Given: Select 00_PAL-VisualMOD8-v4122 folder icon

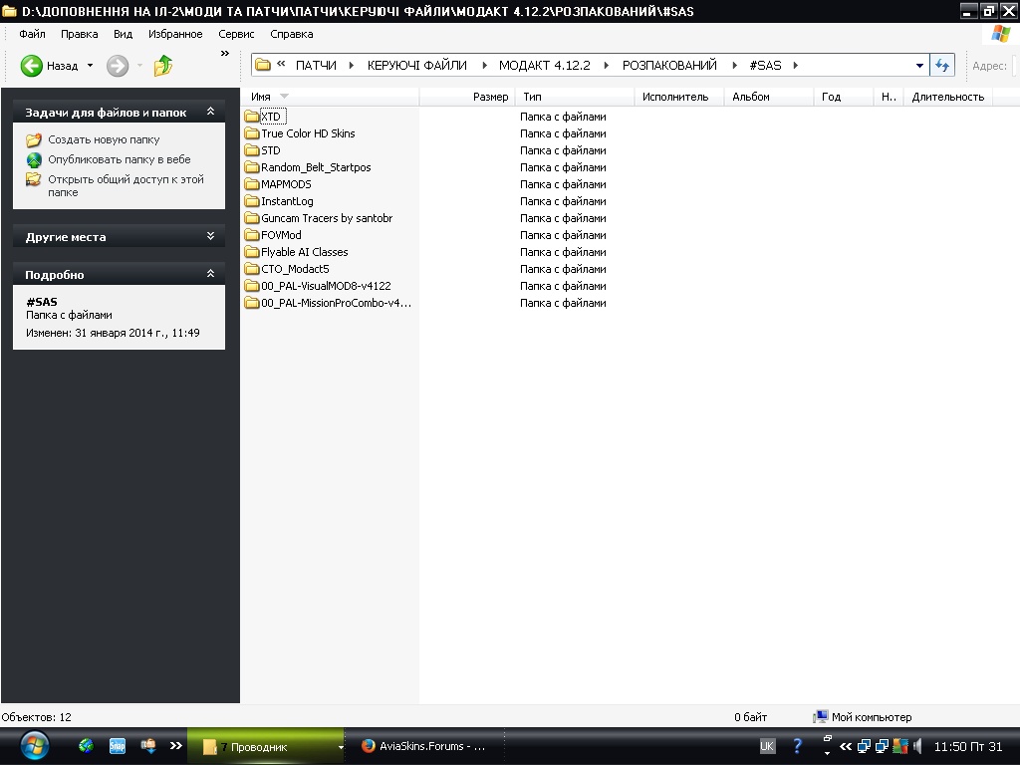Looking at the screenshot, I should click(x=252, y=286).
